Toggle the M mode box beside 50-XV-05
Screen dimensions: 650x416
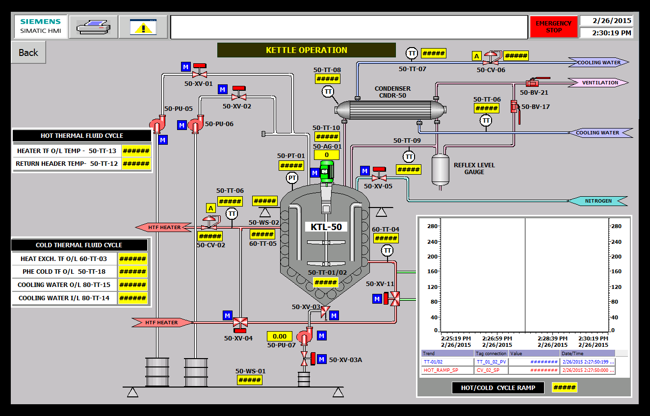click(x=365, y=171)
